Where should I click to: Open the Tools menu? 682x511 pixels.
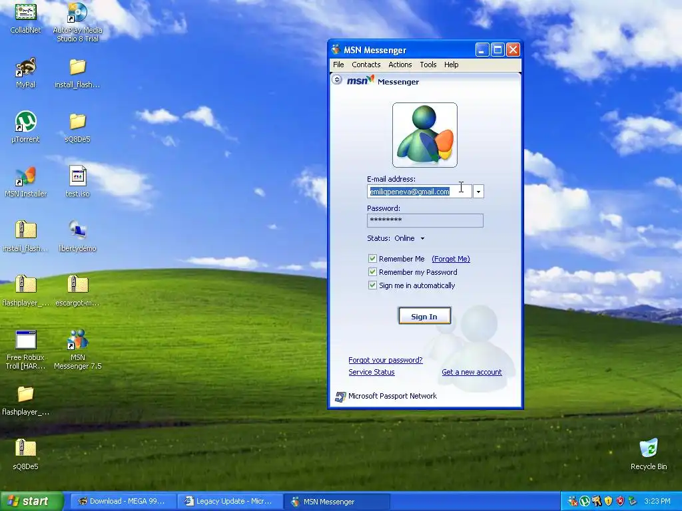[x=428, y=65]
